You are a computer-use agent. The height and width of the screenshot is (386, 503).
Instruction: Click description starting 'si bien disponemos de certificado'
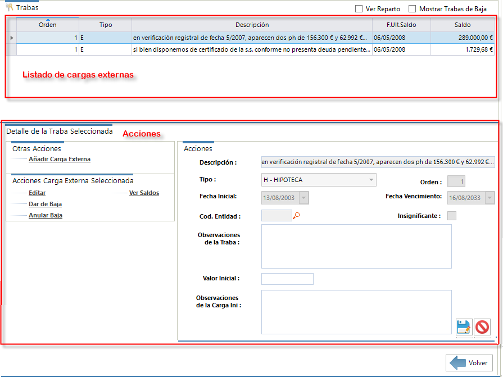click(x=252, y=49)
